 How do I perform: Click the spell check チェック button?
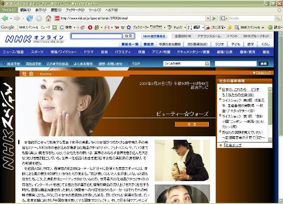pos(175,27)
